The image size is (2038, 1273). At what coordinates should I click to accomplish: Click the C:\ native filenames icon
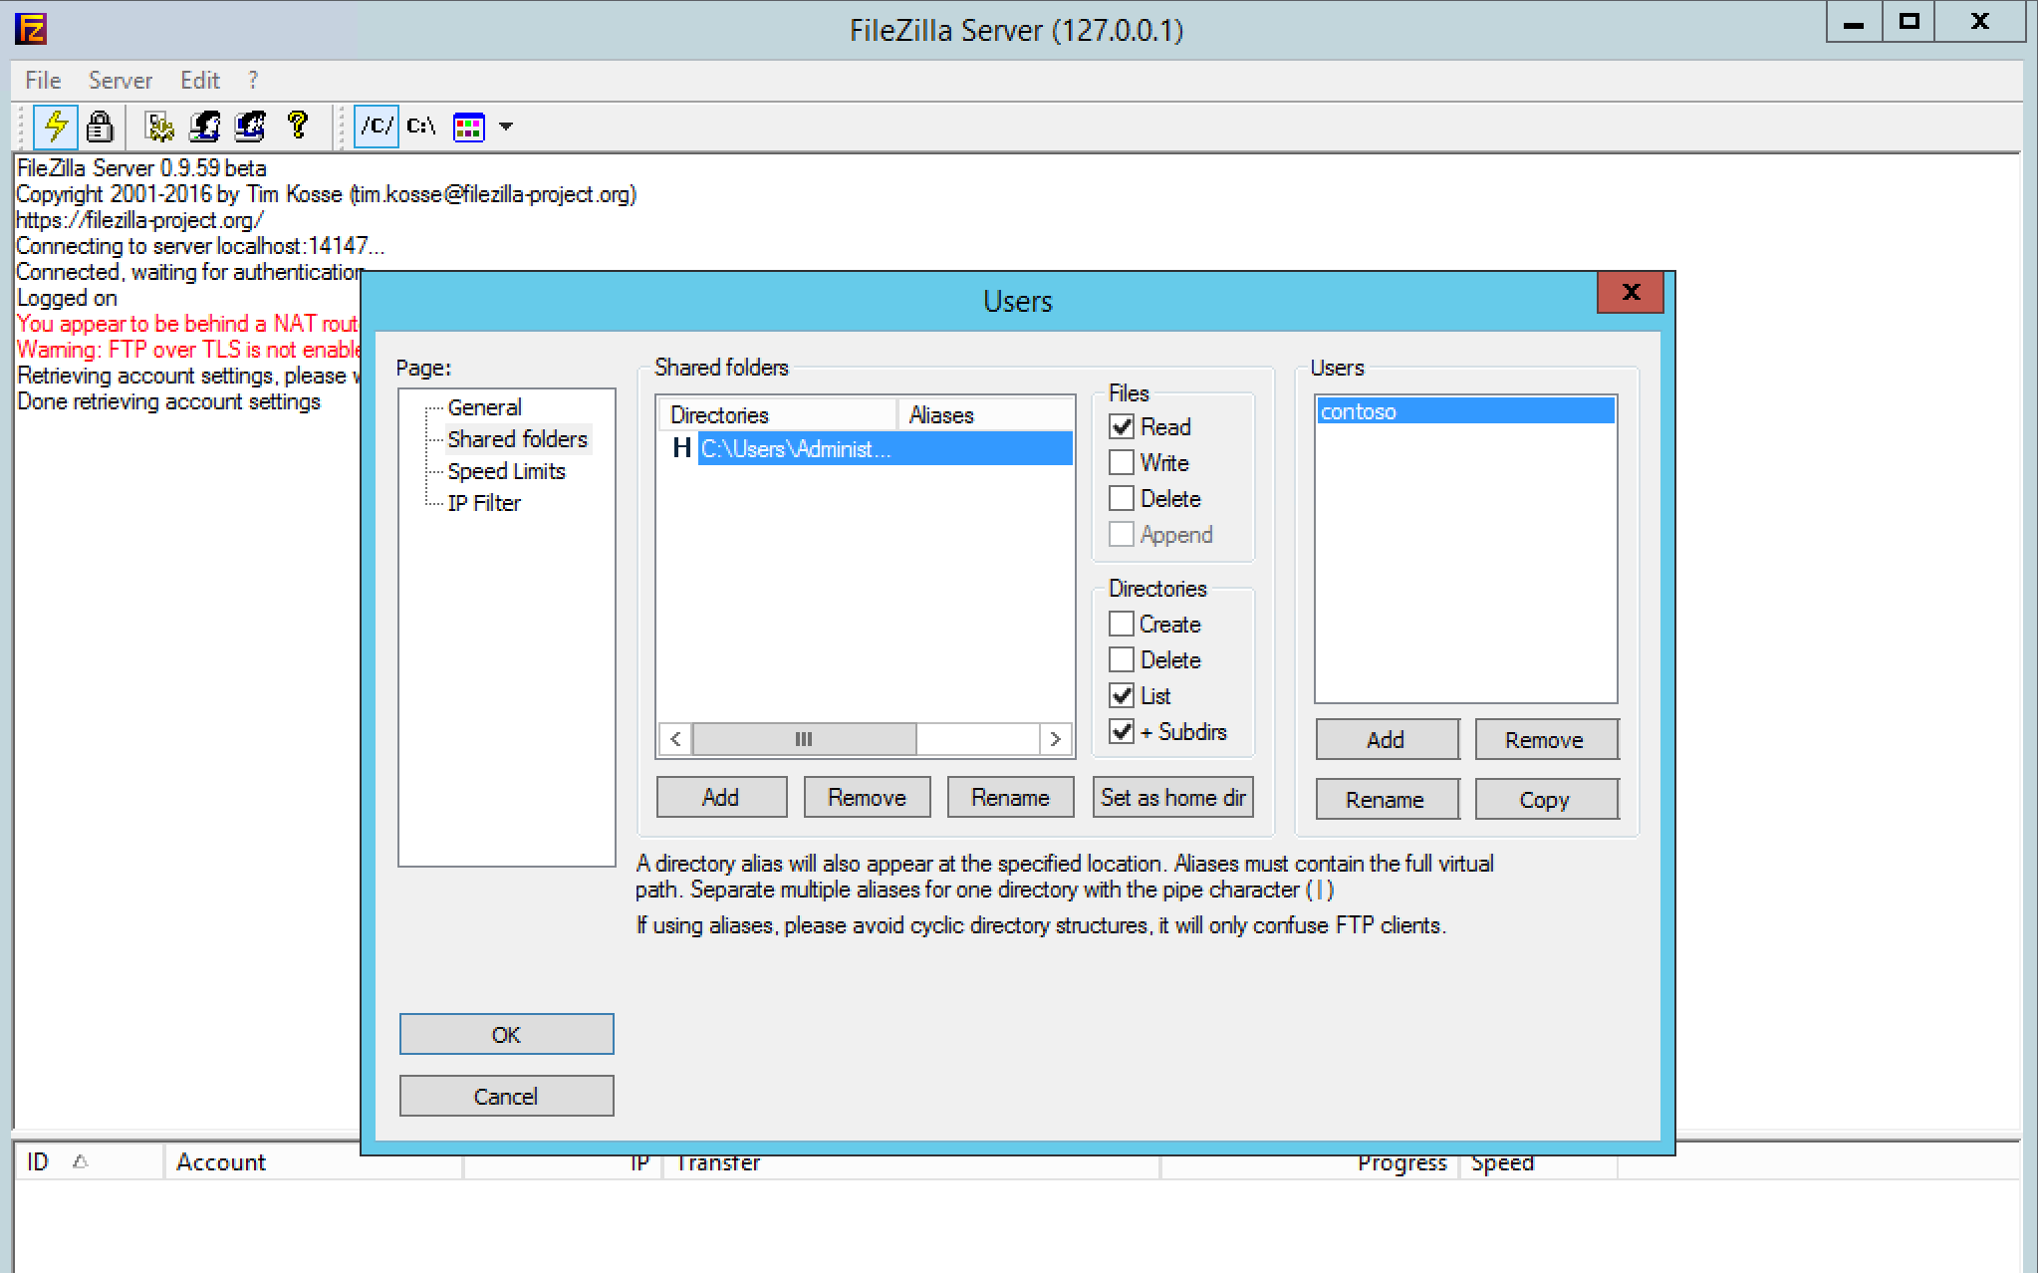point(420,127)
